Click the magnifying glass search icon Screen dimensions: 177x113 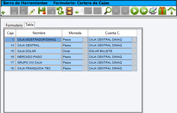(108, 11)
